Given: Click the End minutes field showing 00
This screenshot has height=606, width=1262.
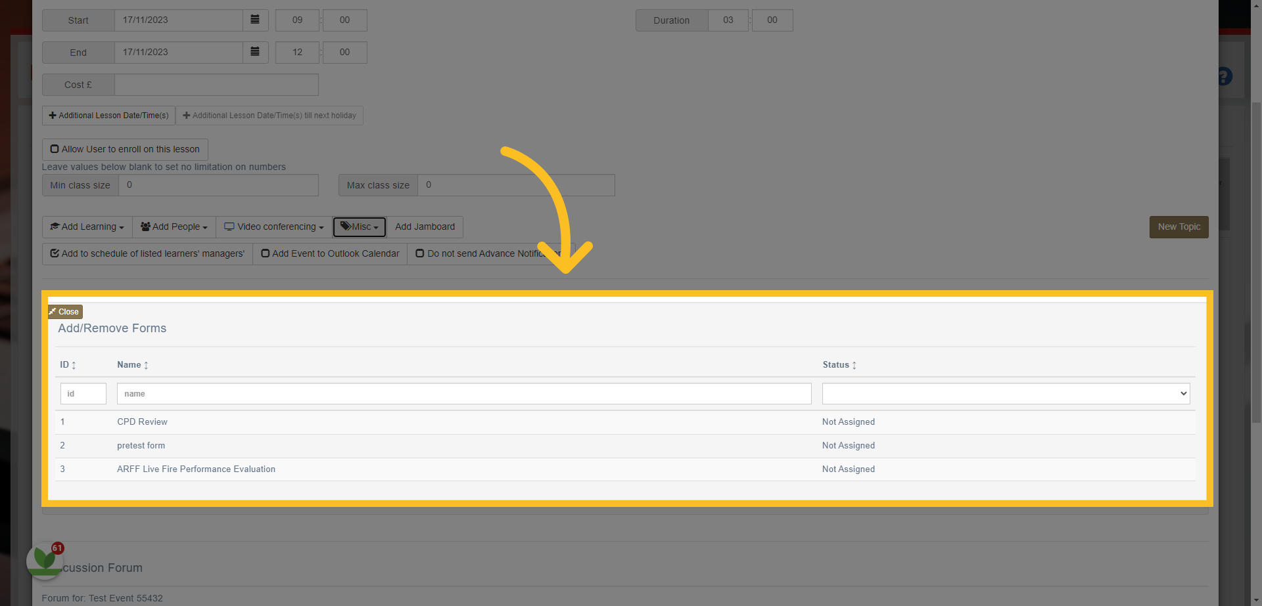Looking at the screenshot, I should [x=344, y=52].
